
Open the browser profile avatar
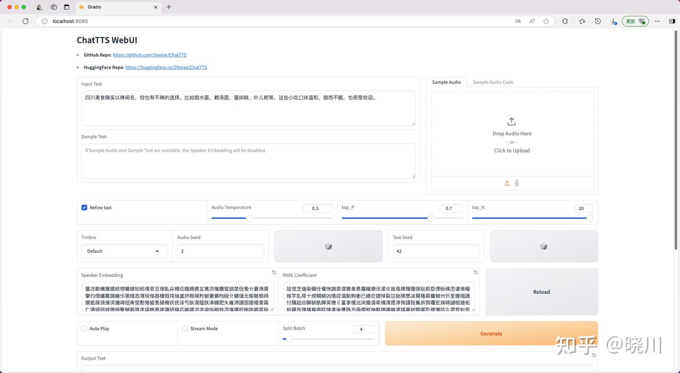(39, 7)
